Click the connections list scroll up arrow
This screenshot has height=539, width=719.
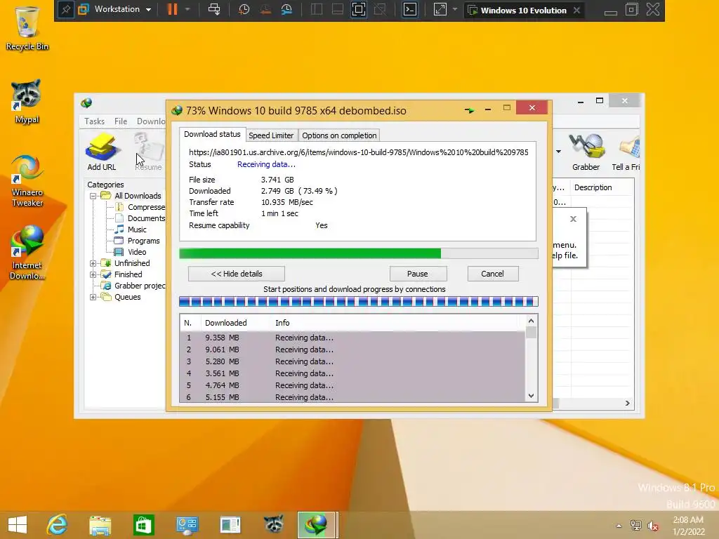[531, 321]
